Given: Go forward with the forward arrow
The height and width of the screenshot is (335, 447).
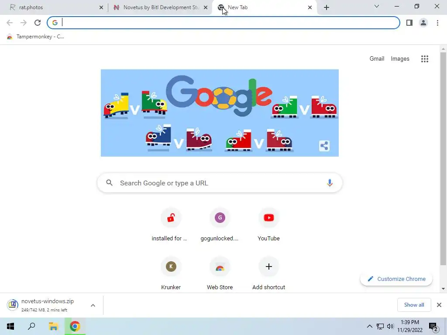Looking at the screenshot, I should (x=24, y=23).
